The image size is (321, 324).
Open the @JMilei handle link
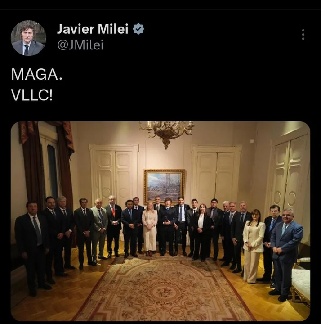[80, 45]
